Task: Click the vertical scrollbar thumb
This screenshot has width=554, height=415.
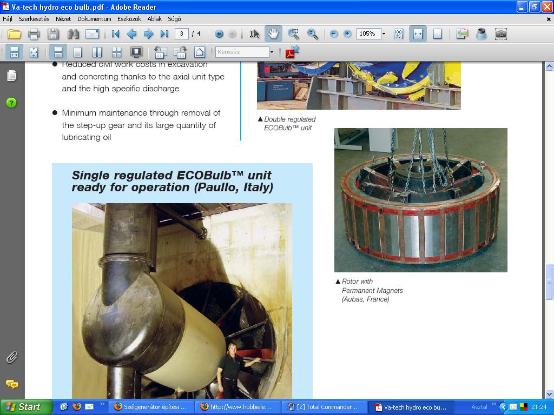Action: click(x=549, y=282)
